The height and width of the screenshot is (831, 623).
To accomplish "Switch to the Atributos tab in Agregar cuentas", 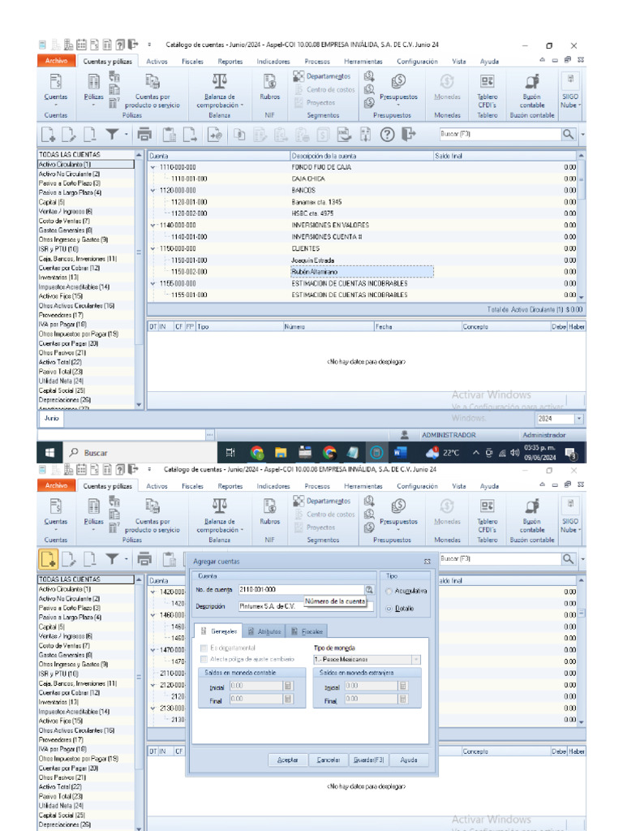I will click(x=264, y=631).
